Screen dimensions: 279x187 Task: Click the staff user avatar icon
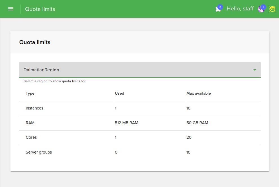(260, 10)
